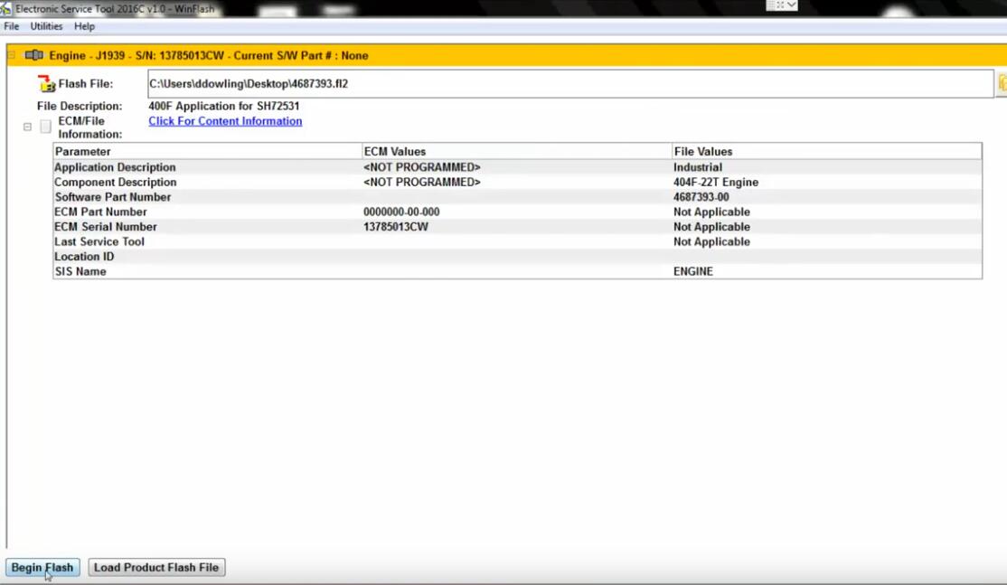
Task: Click Load Product Flash File button
Action: [x=156, y=568]
